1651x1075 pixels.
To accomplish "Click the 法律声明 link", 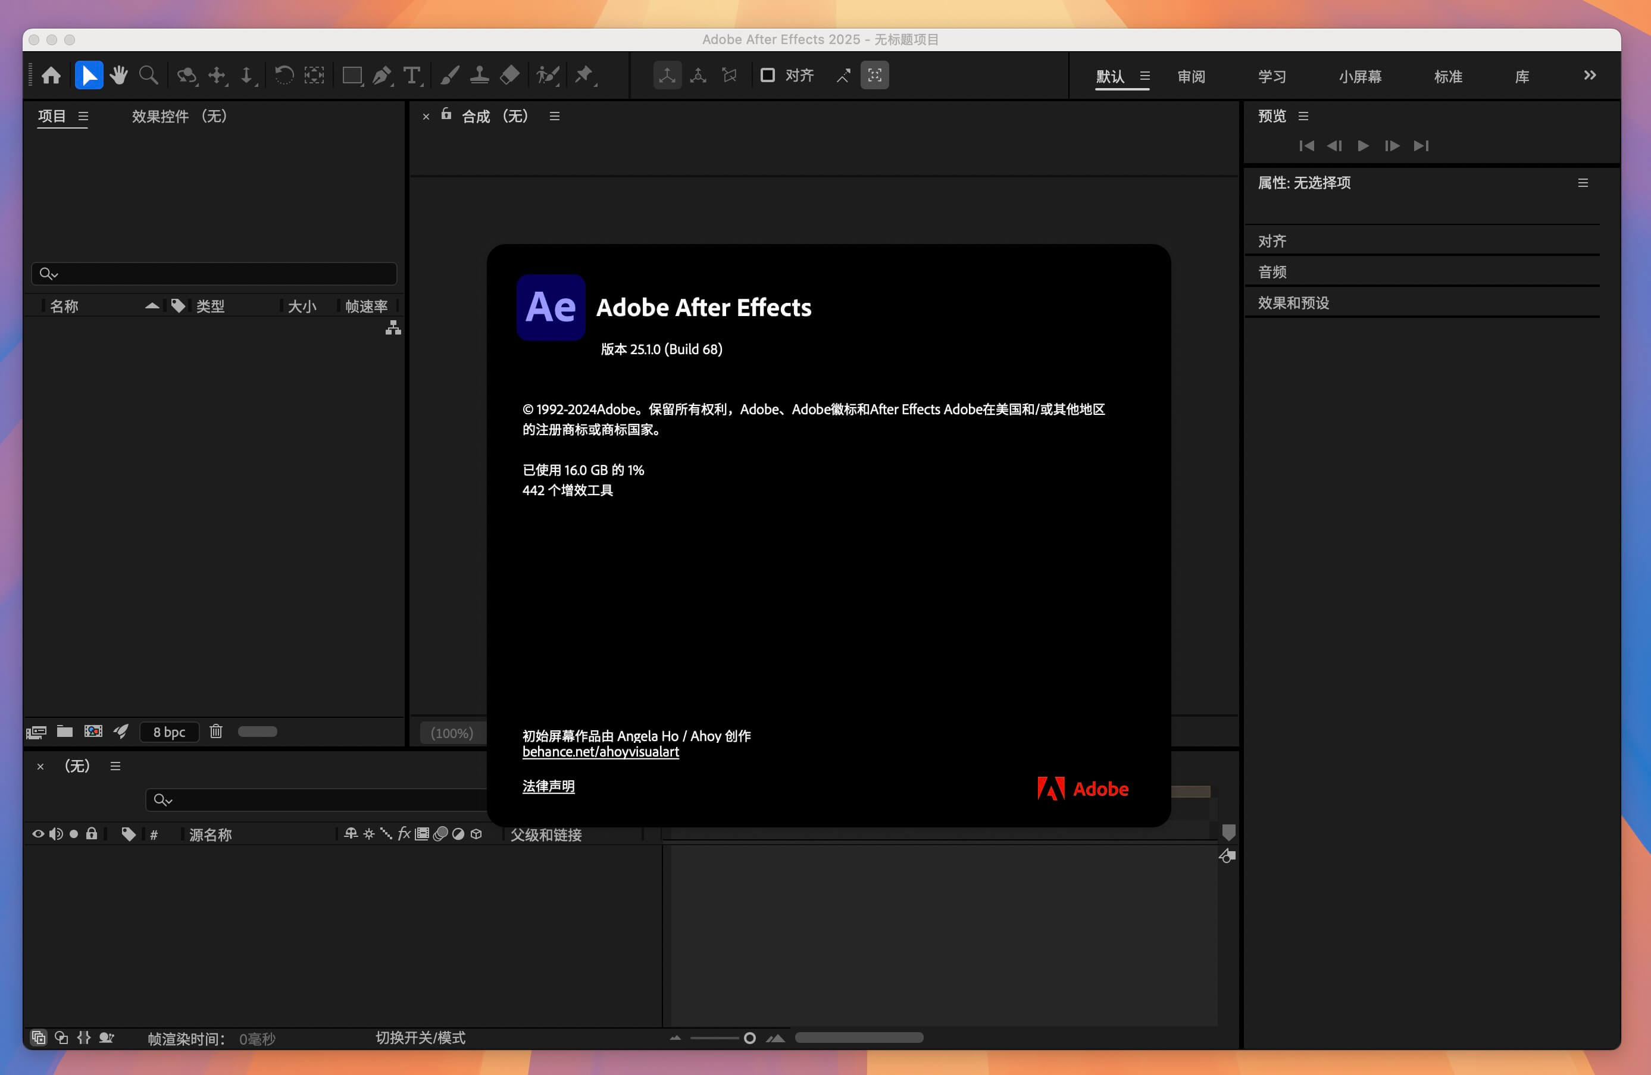I will click(x=548, y=786).
